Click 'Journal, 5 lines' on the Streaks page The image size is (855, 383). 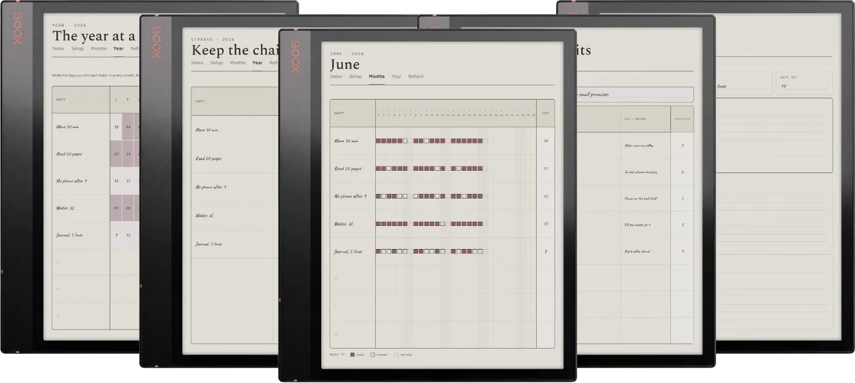209,244
